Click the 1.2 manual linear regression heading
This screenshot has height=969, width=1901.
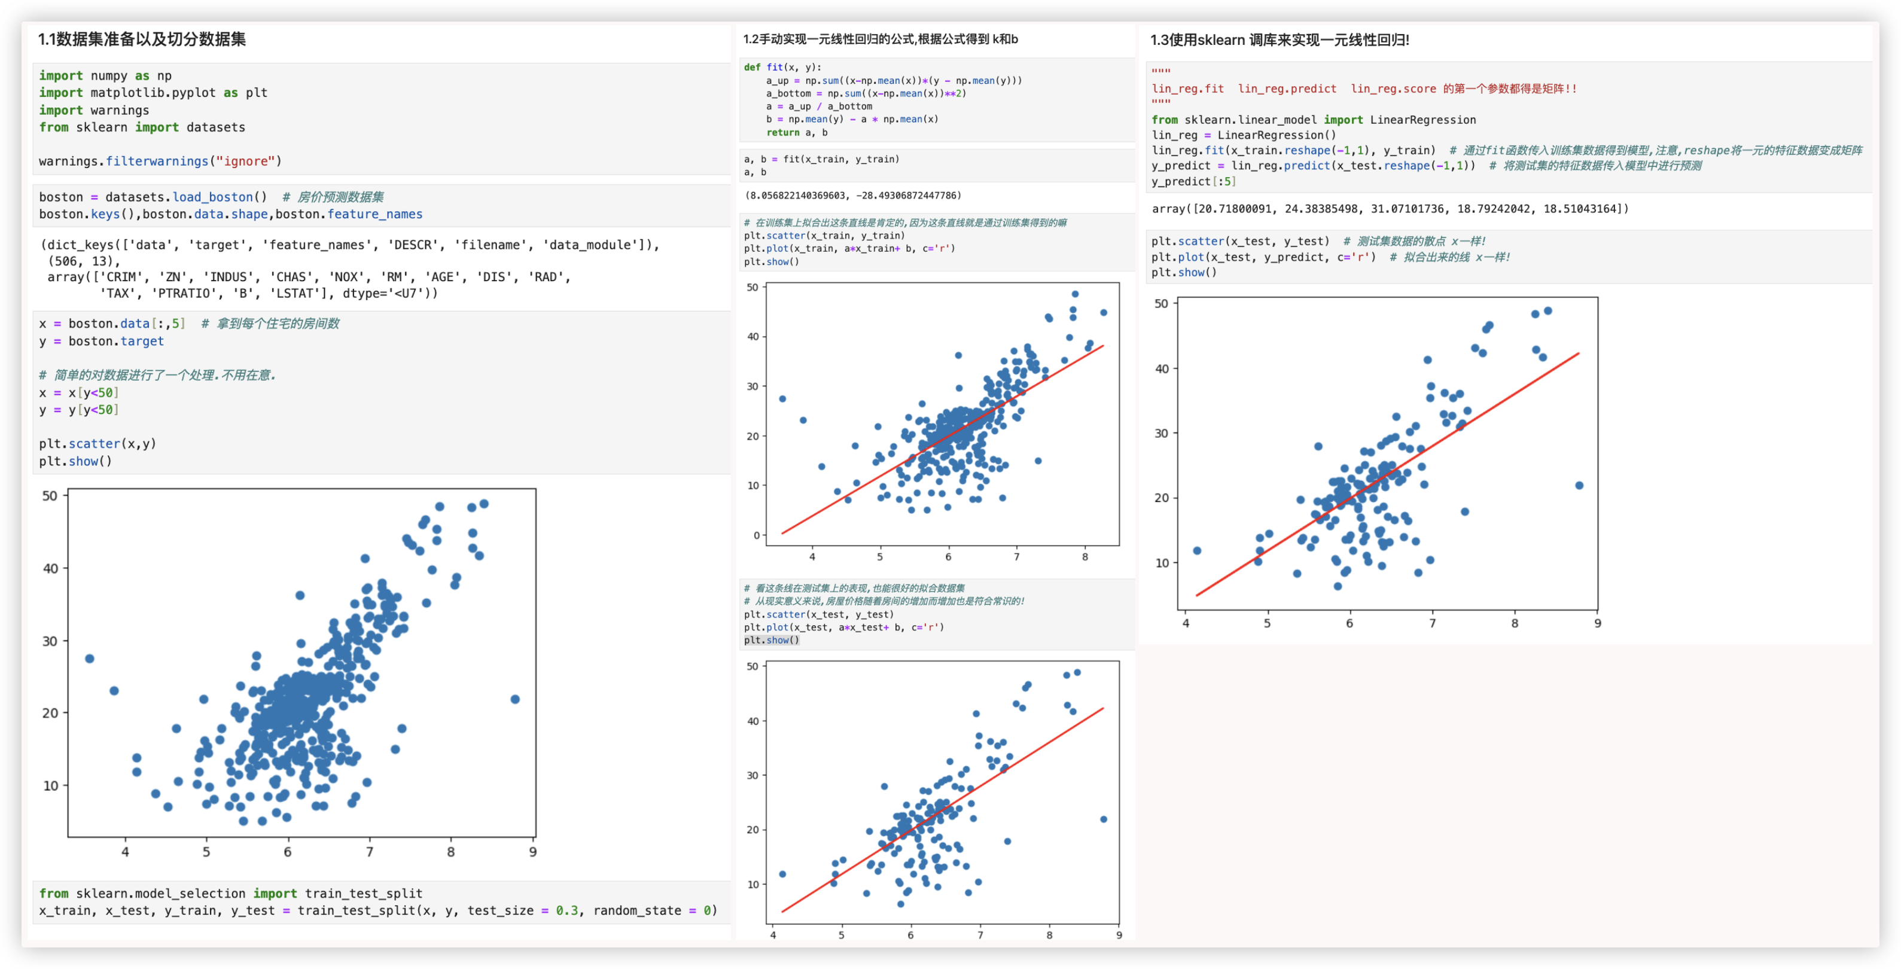click(x=881, y=39)
